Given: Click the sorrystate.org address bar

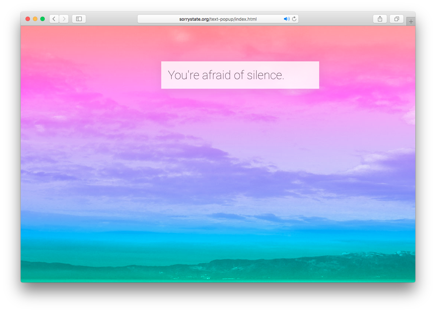Looking at the screenshot, I should [x=218, y=19].
